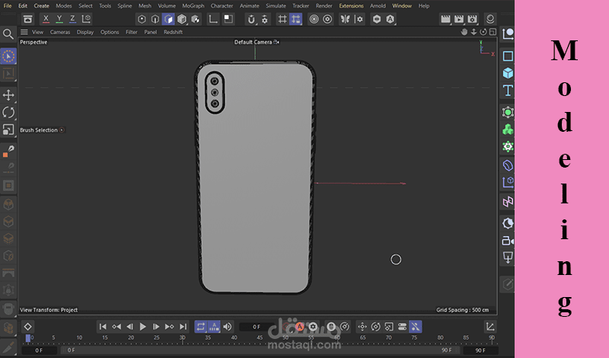Toggle Z axis lock
This screenshot has height=358, width=609.
pos(72,19)
